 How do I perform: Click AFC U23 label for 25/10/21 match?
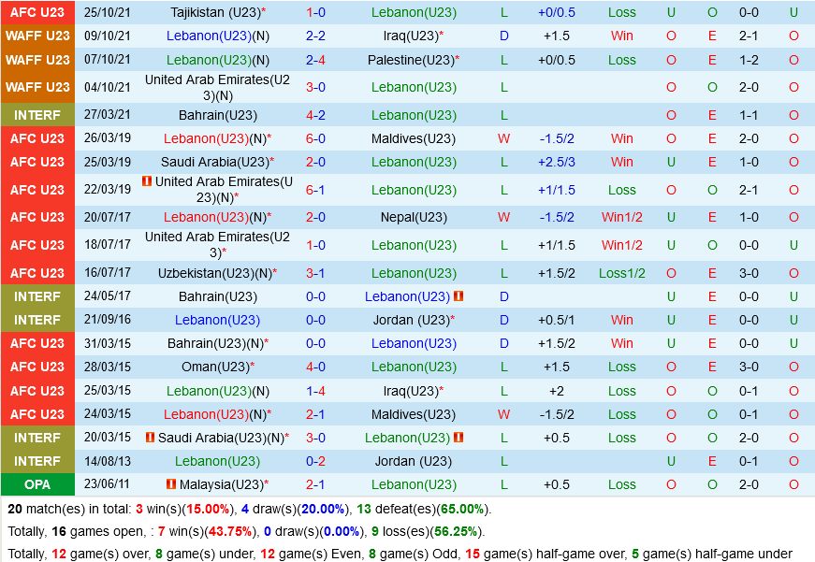tap(37, 12)
